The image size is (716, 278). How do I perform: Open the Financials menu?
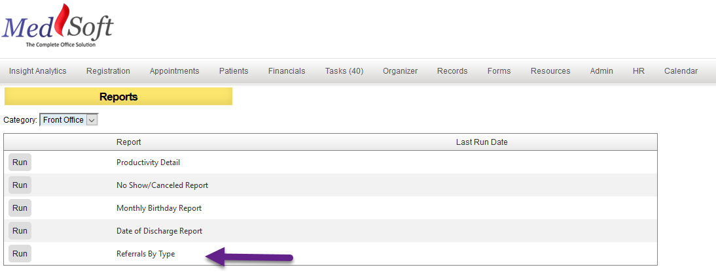point(287,71)
